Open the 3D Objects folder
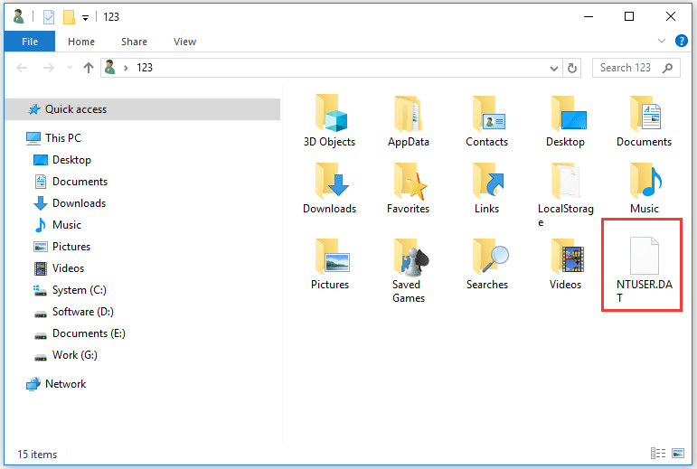 click(x=329, y=121)
